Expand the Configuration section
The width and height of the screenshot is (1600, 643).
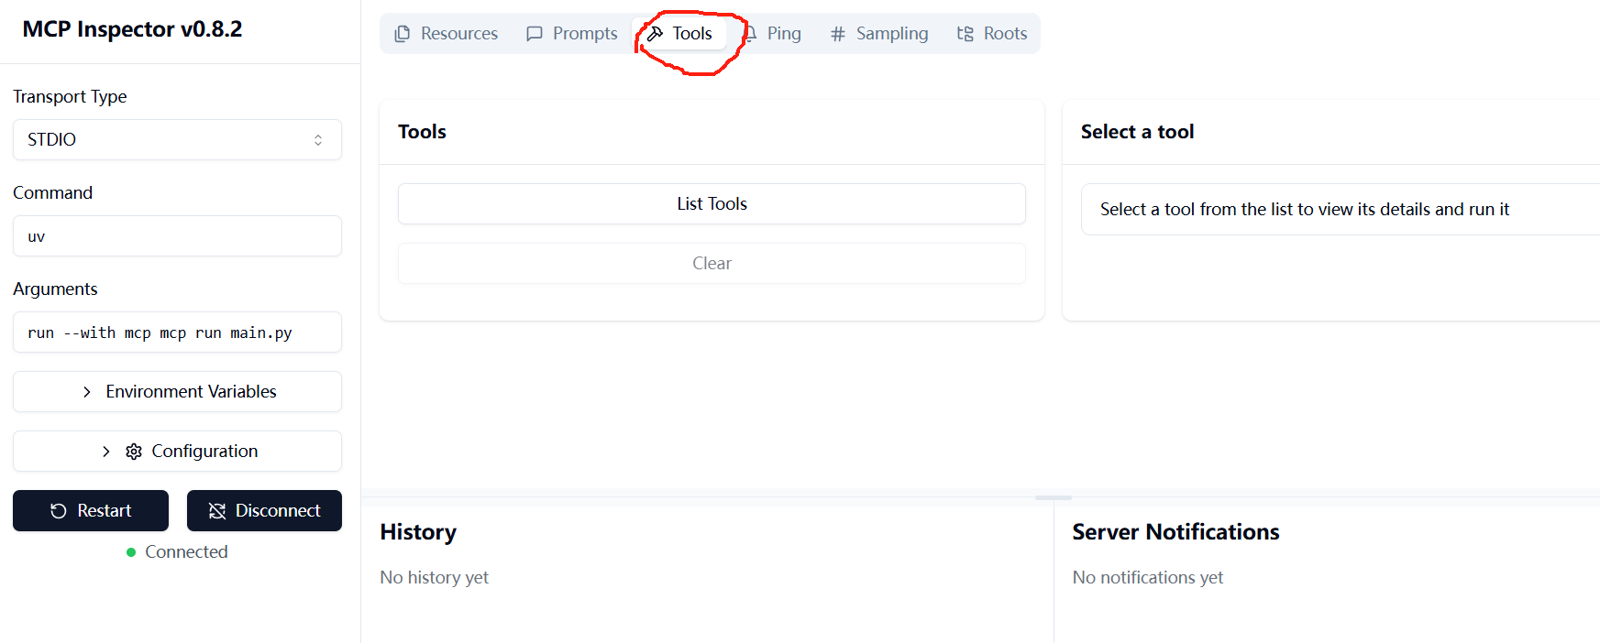(177, 452)
